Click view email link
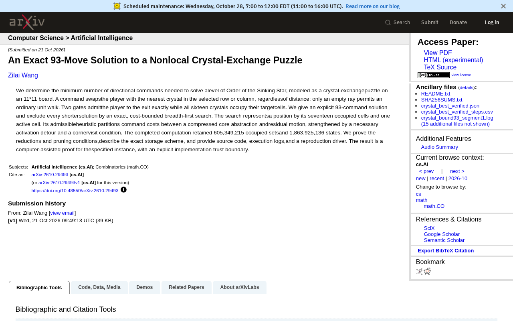Image resolution: width=513 pixels, height=321 pixels. tap(63, 213)
